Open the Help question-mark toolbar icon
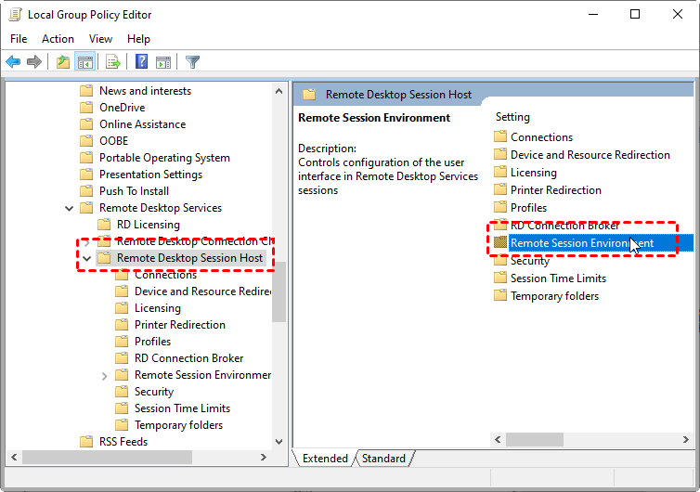The width and height of the screenshot is (700, 492). coord(141,61)
